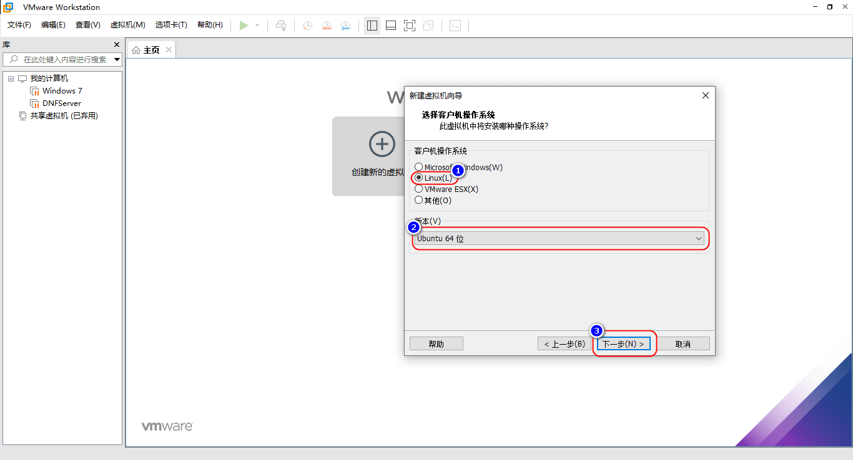Screen dimensions: 853x460
Task: Close the 主页 tab
Action: pyautogui.click(x=168, y=50)
